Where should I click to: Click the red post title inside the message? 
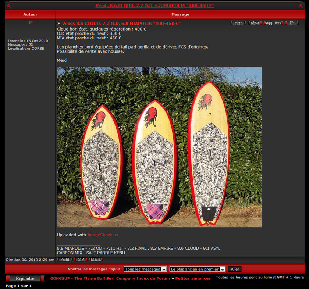(x=121, y=24)
